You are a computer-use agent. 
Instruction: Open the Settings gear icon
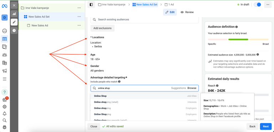point(5,107)
